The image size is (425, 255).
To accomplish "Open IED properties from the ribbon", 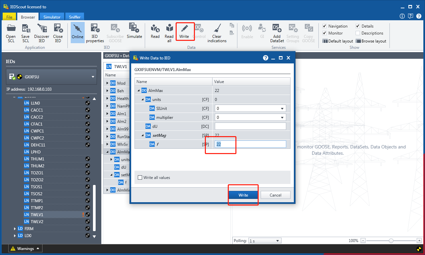I will 95,29.
